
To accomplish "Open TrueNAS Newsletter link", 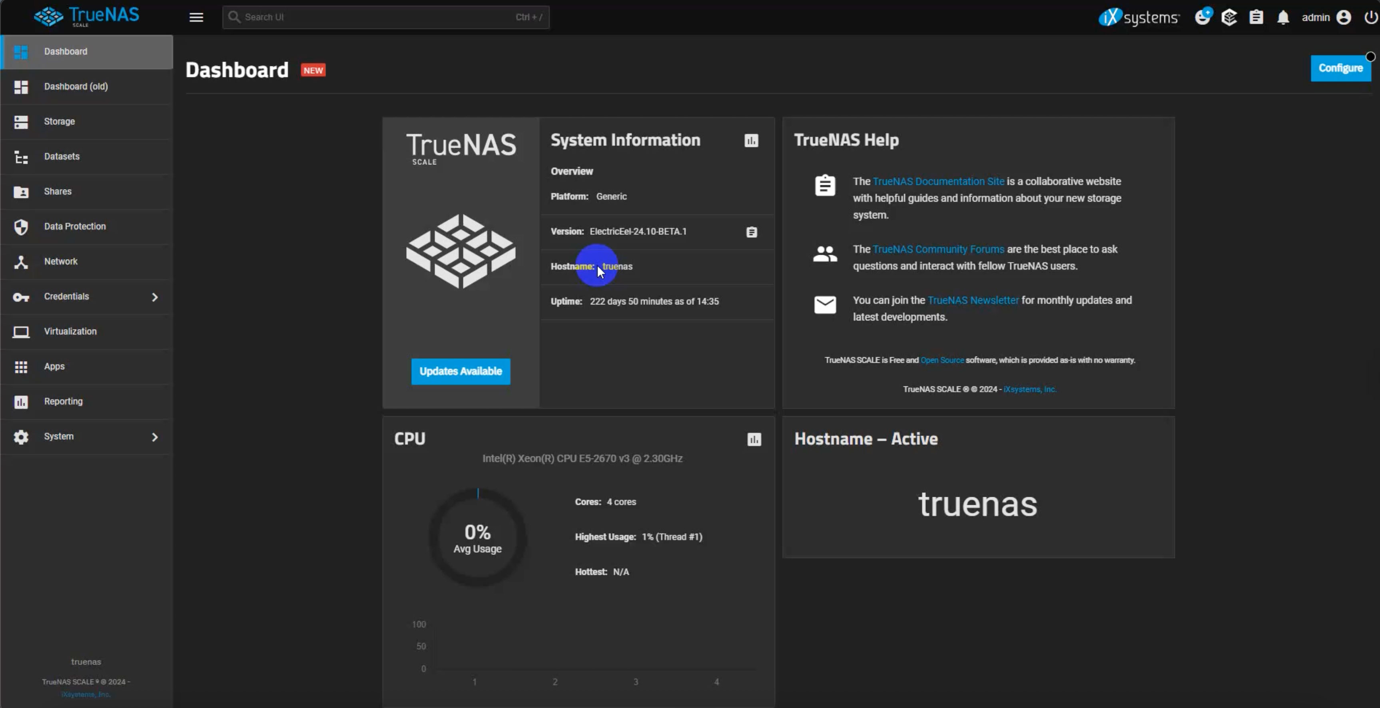I will [x=973, y=300].
